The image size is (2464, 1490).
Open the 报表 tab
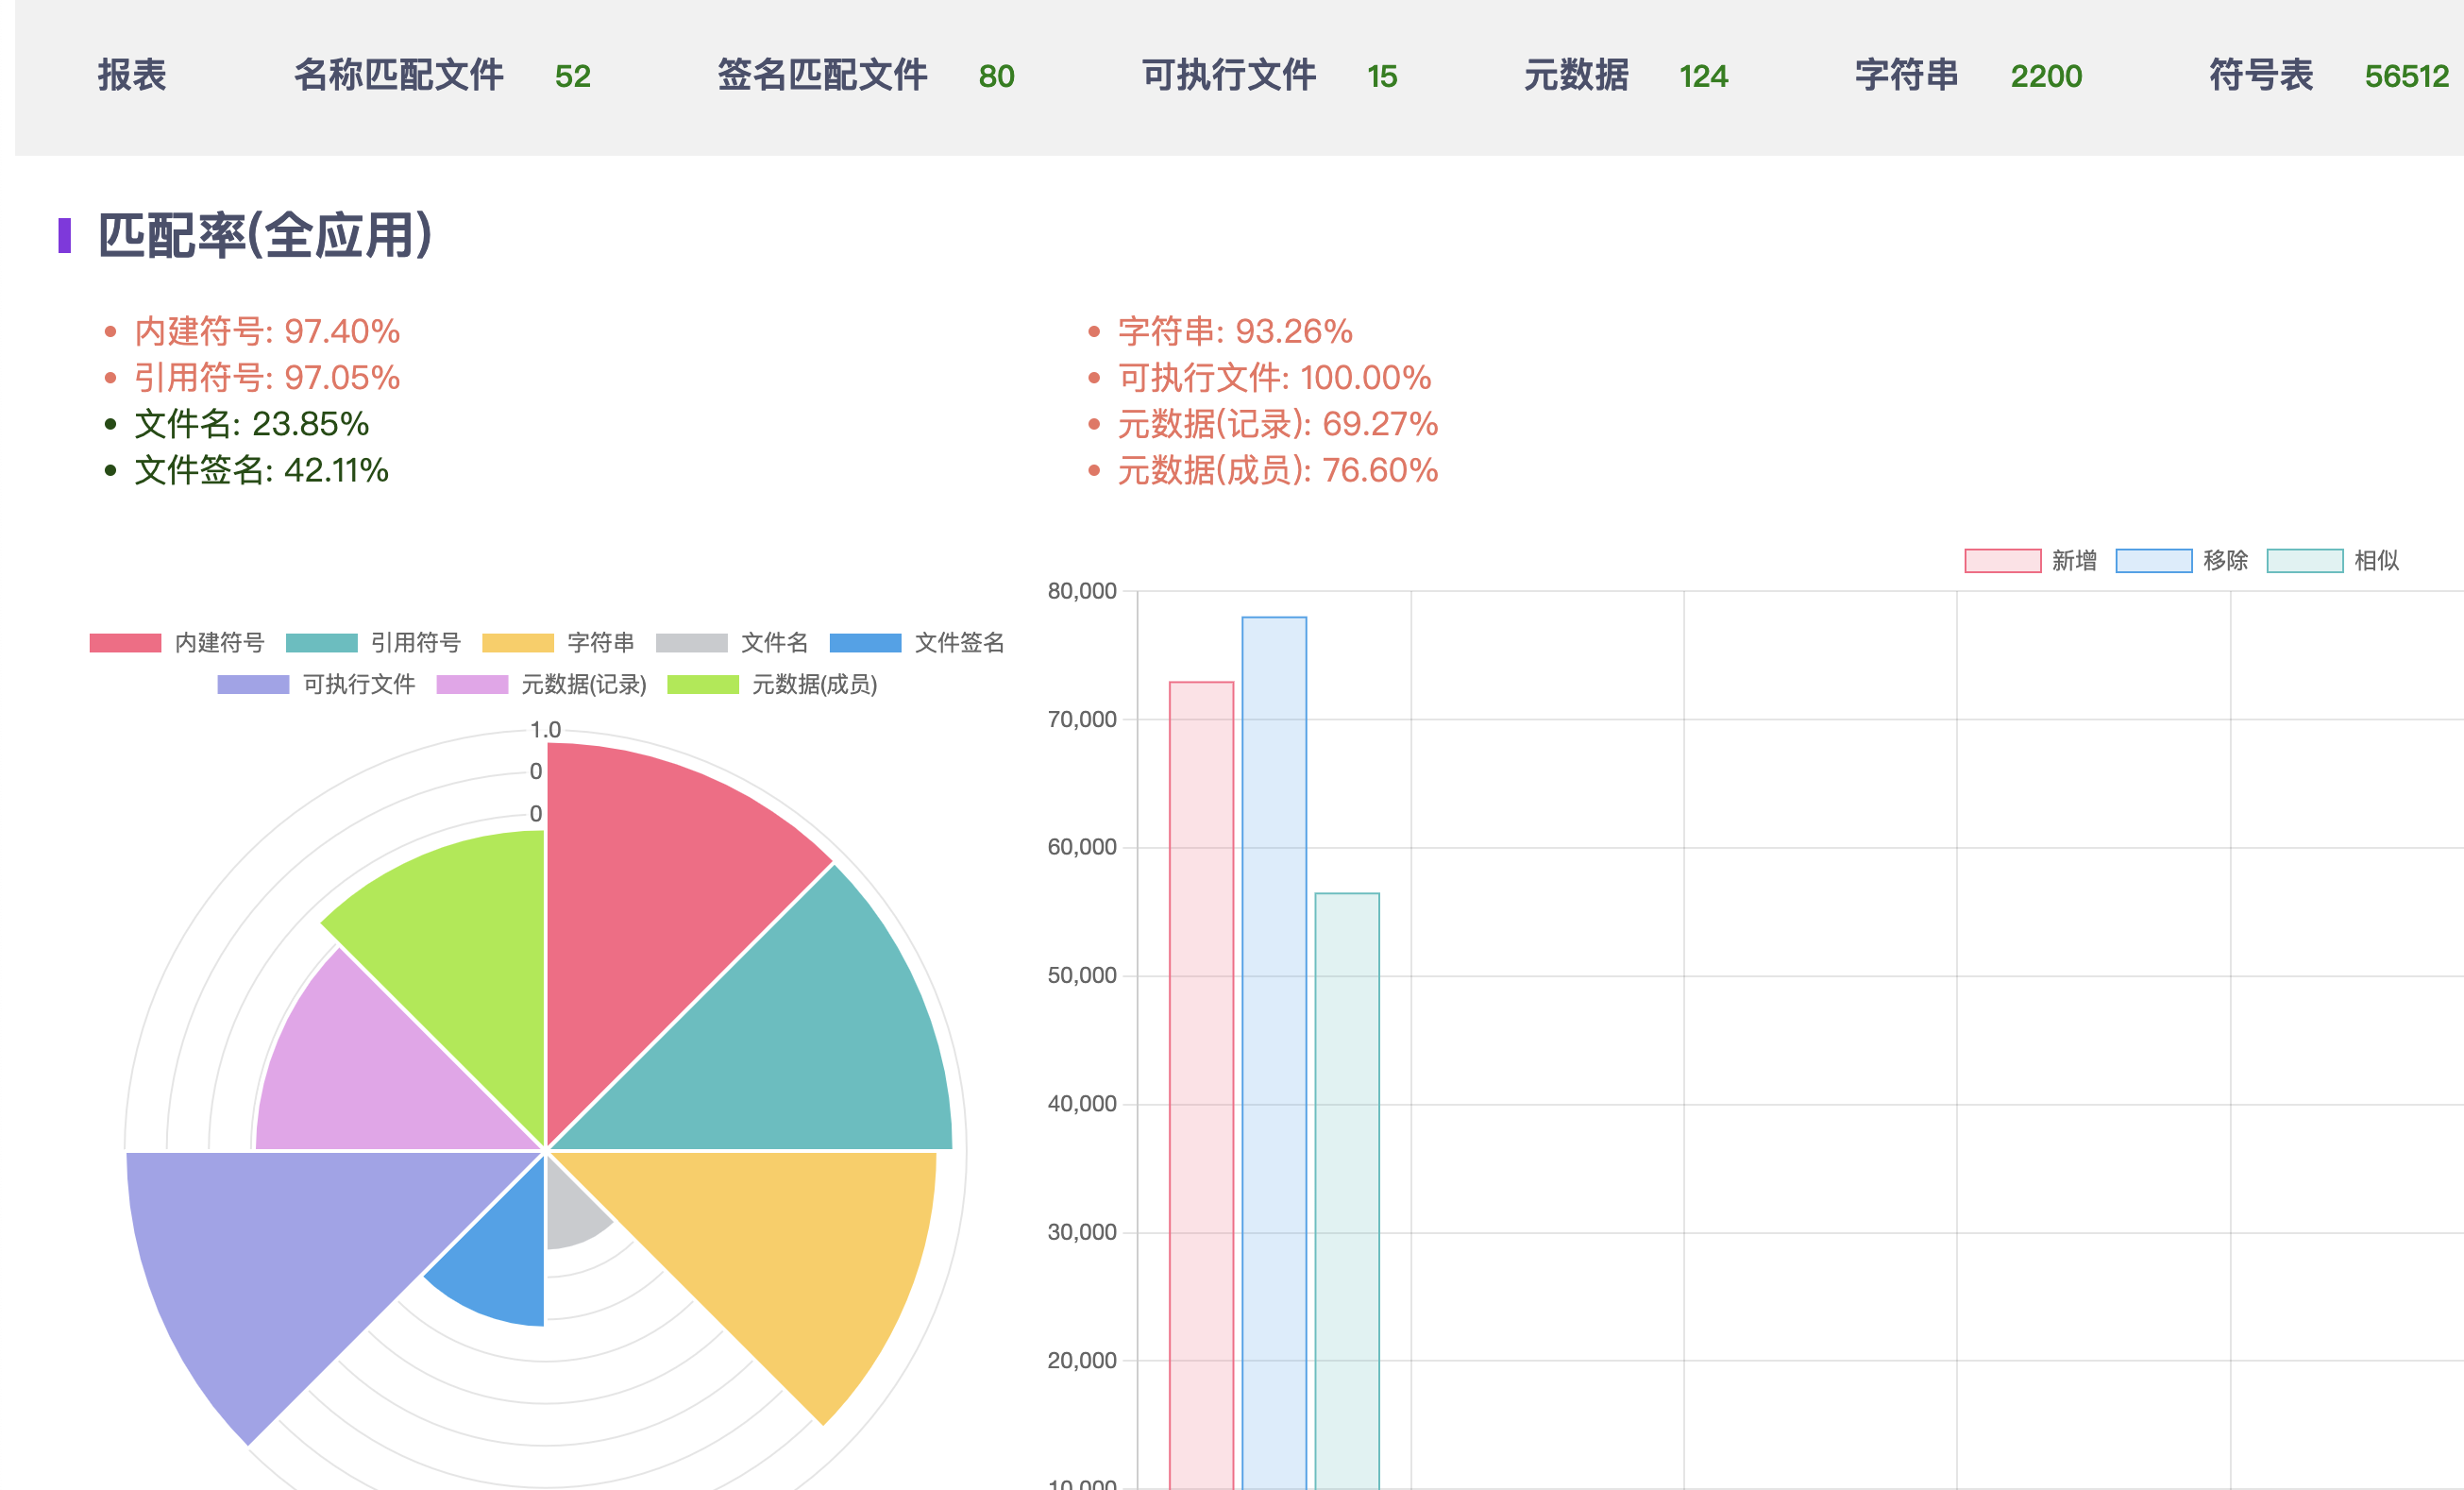pos(132,76)
